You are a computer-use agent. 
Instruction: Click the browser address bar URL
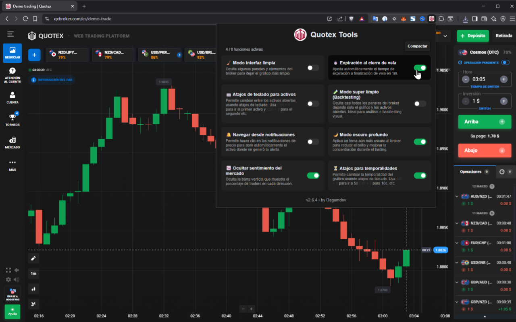(83, 19)
